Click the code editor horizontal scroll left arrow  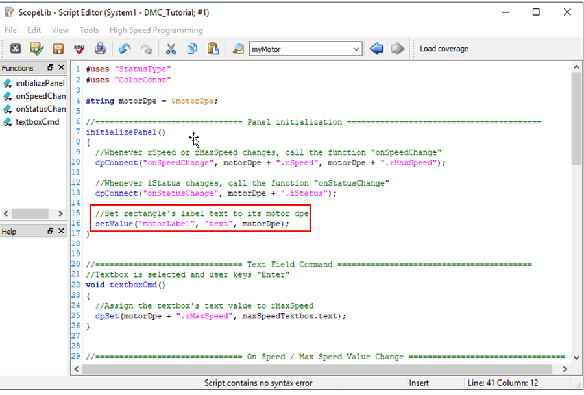coord(77,369)
